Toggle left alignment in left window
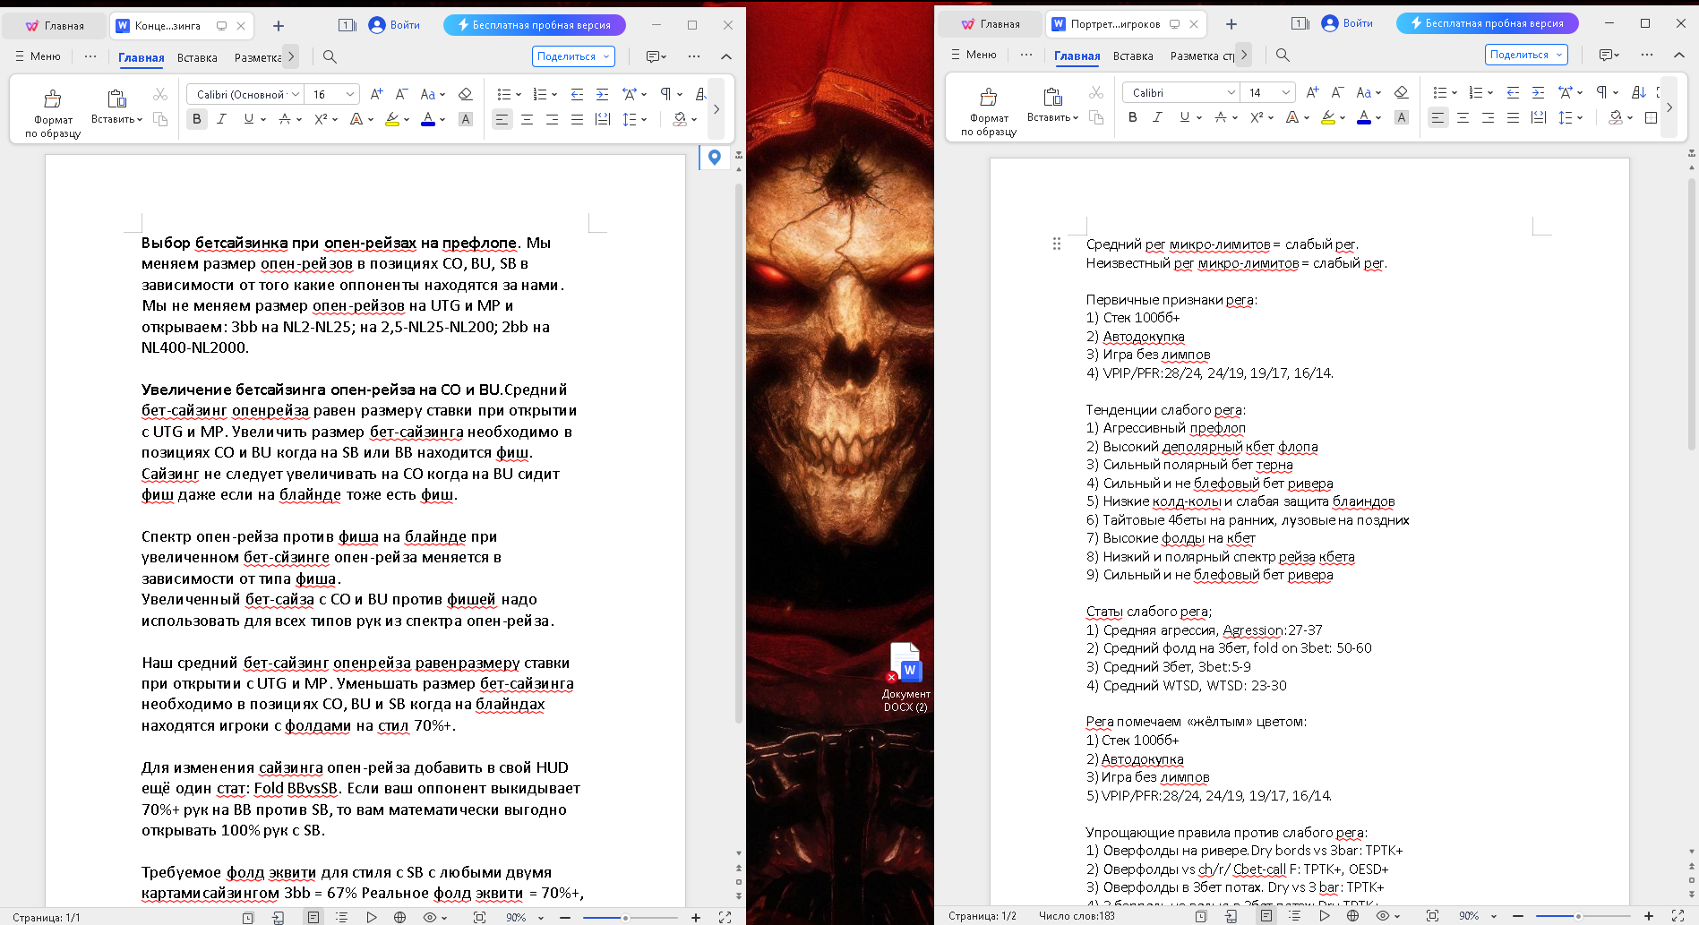This screenshot has width=1699, height=925. (x=502, y=119)
